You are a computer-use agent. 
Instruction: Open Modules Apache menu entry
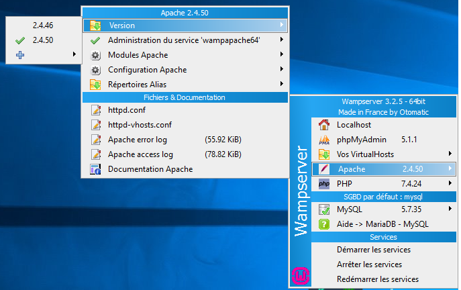coord(185,55)
